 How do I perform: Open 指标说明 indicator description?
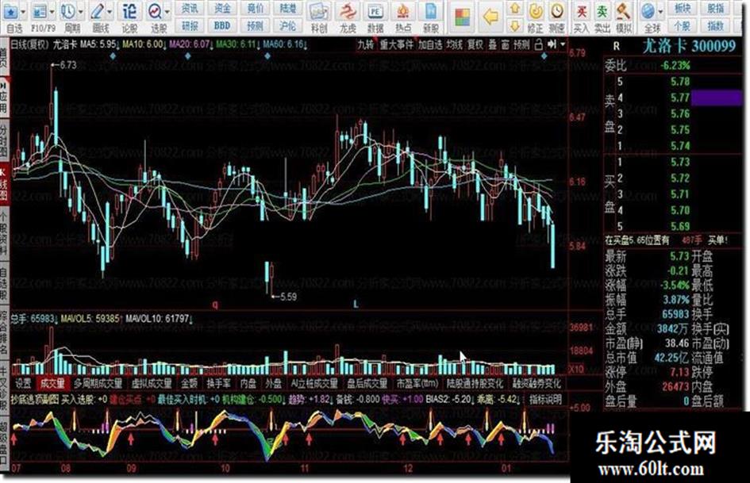(x=545, y=399)
